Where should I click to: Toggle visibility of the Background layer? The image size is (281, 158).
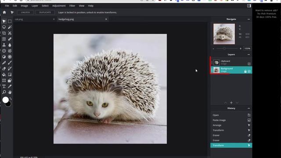click(249, 71)
